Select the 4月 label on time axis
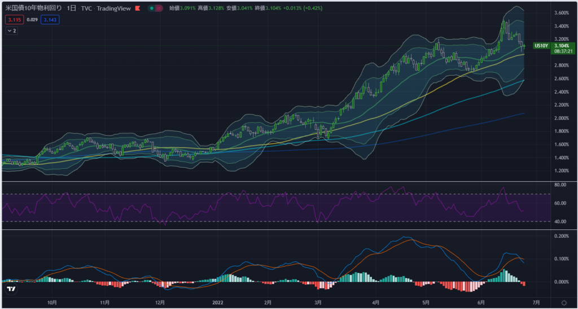The image size is (578, 309). pos(375,303)
